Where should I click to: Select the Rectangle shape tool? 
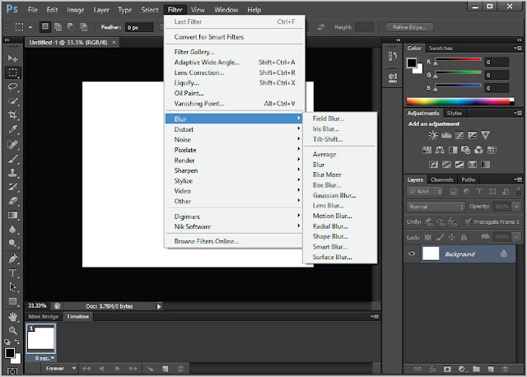(12, 301)
